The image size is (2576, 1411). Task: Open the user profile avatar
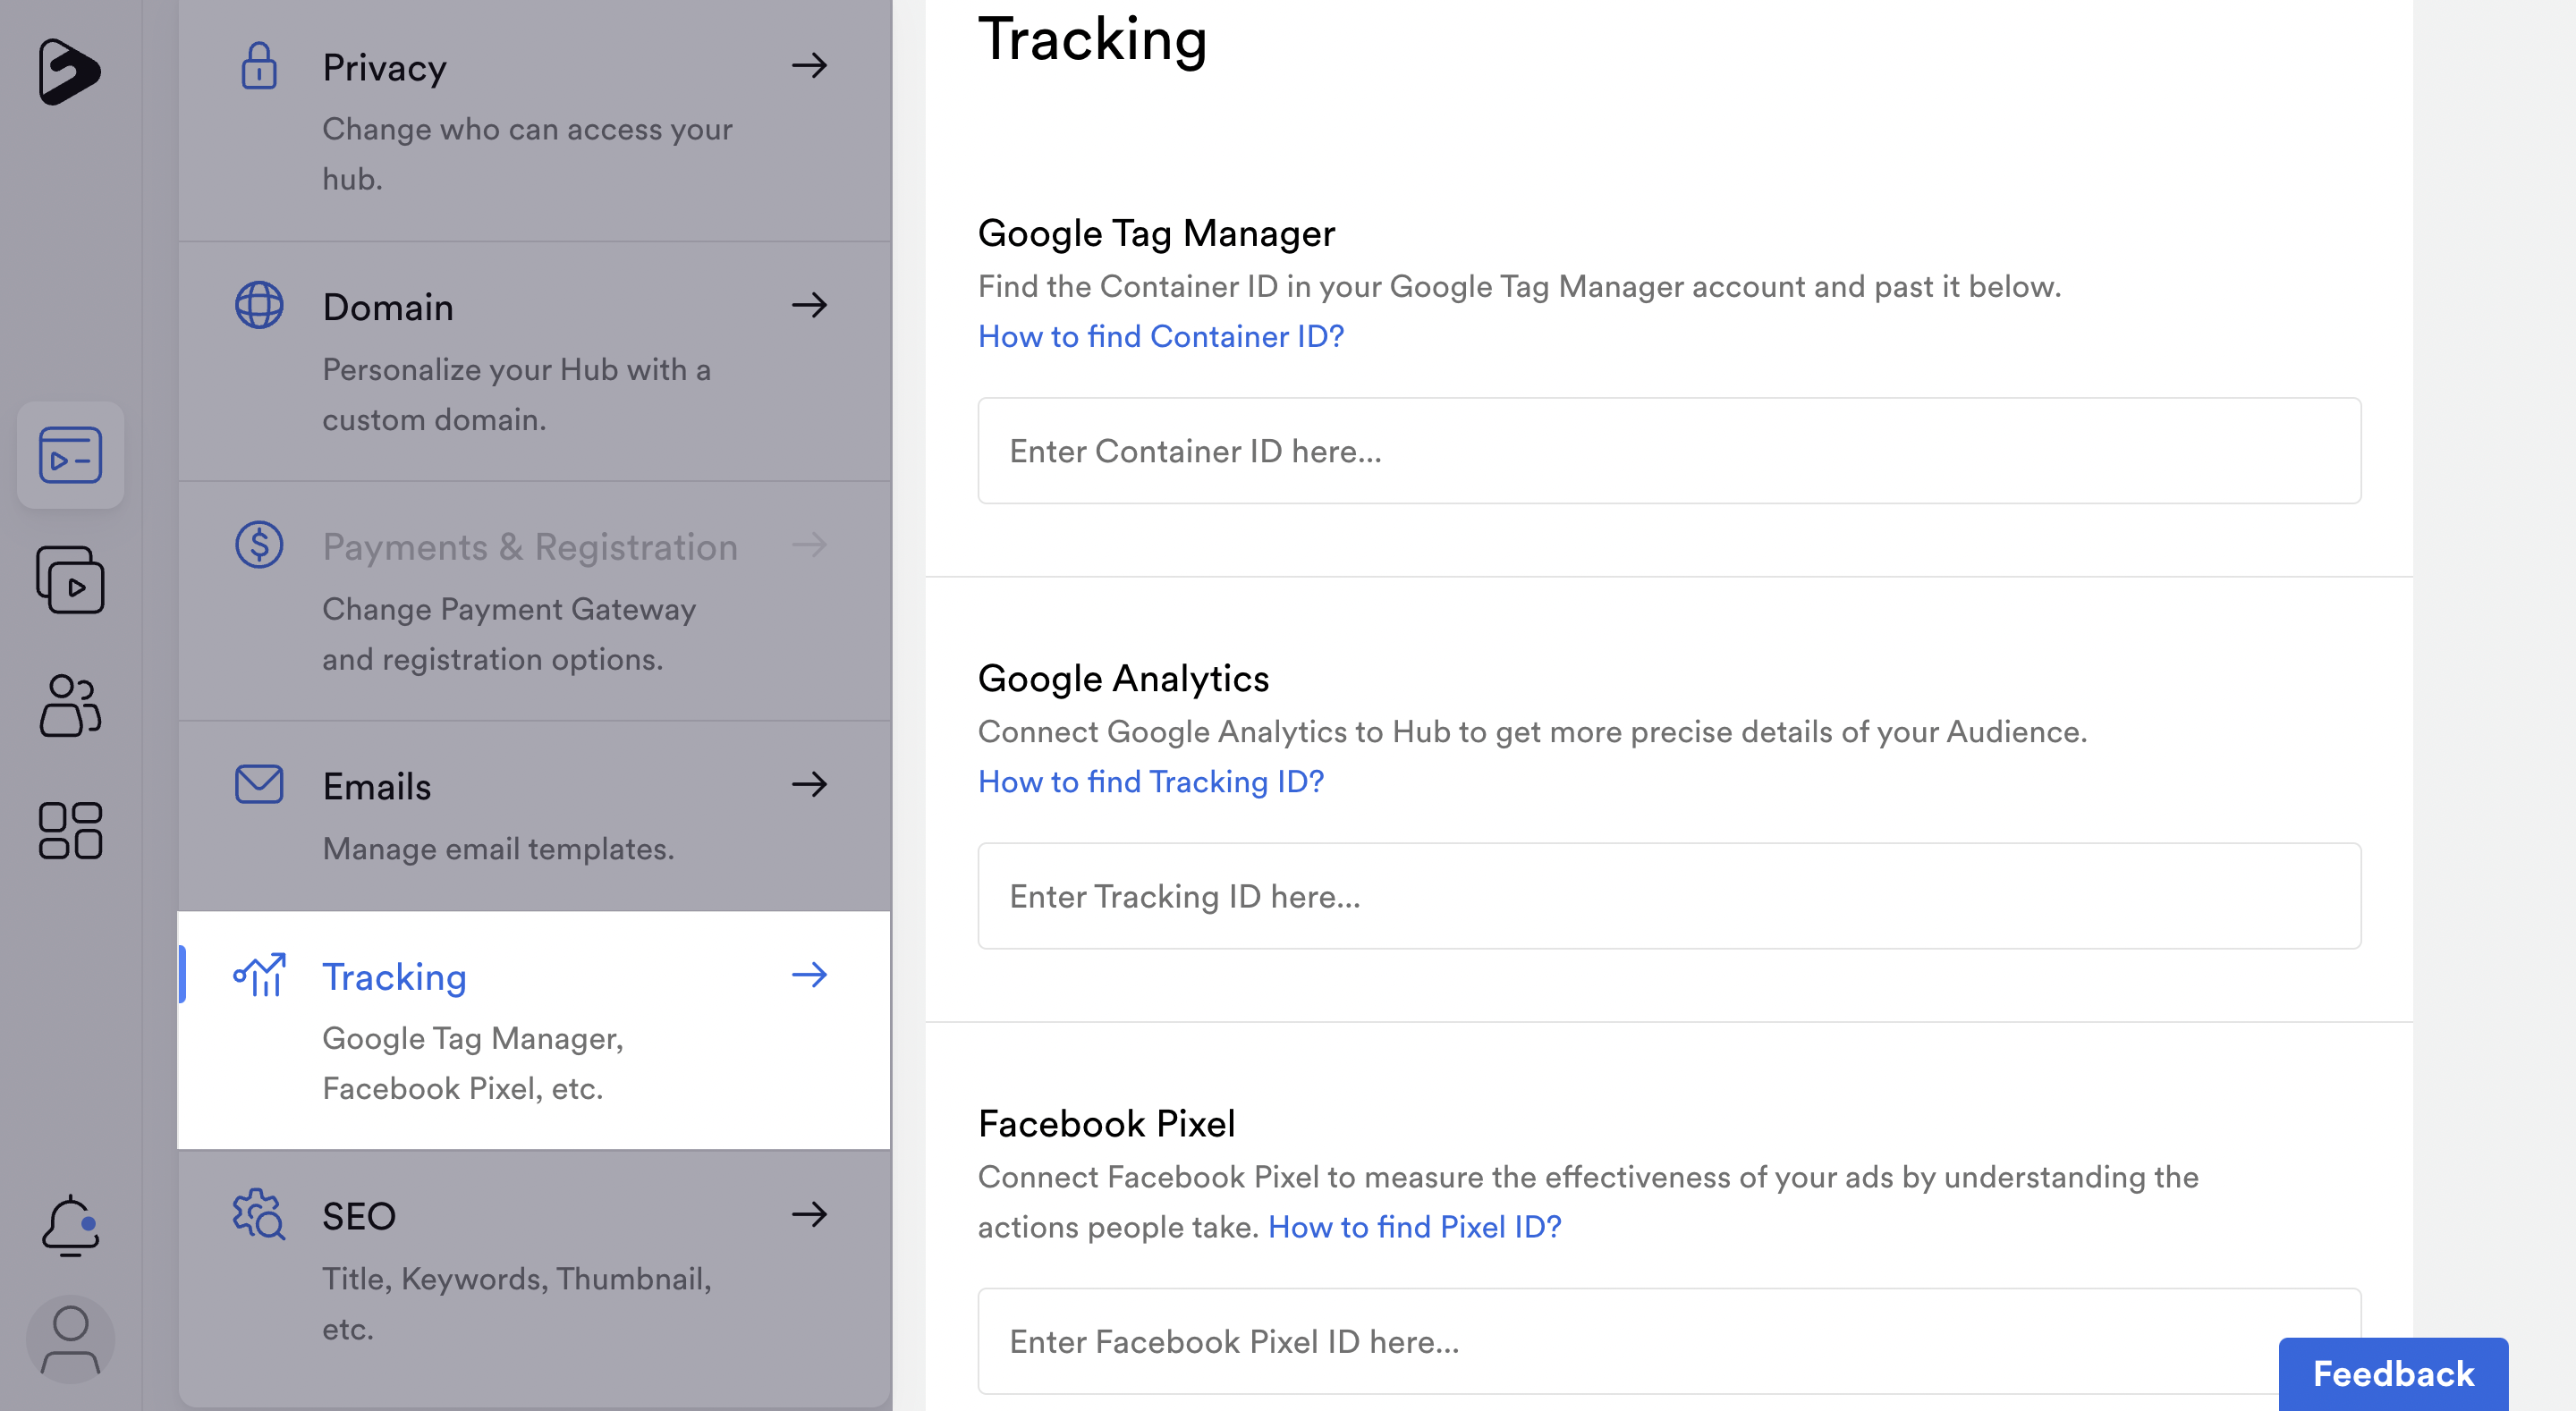(x=70, y=1339)
